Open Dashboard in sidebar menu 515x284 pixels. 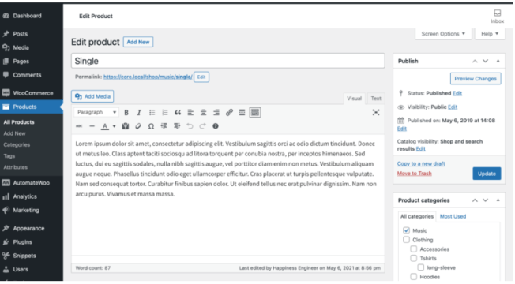(x=32, y=16)
